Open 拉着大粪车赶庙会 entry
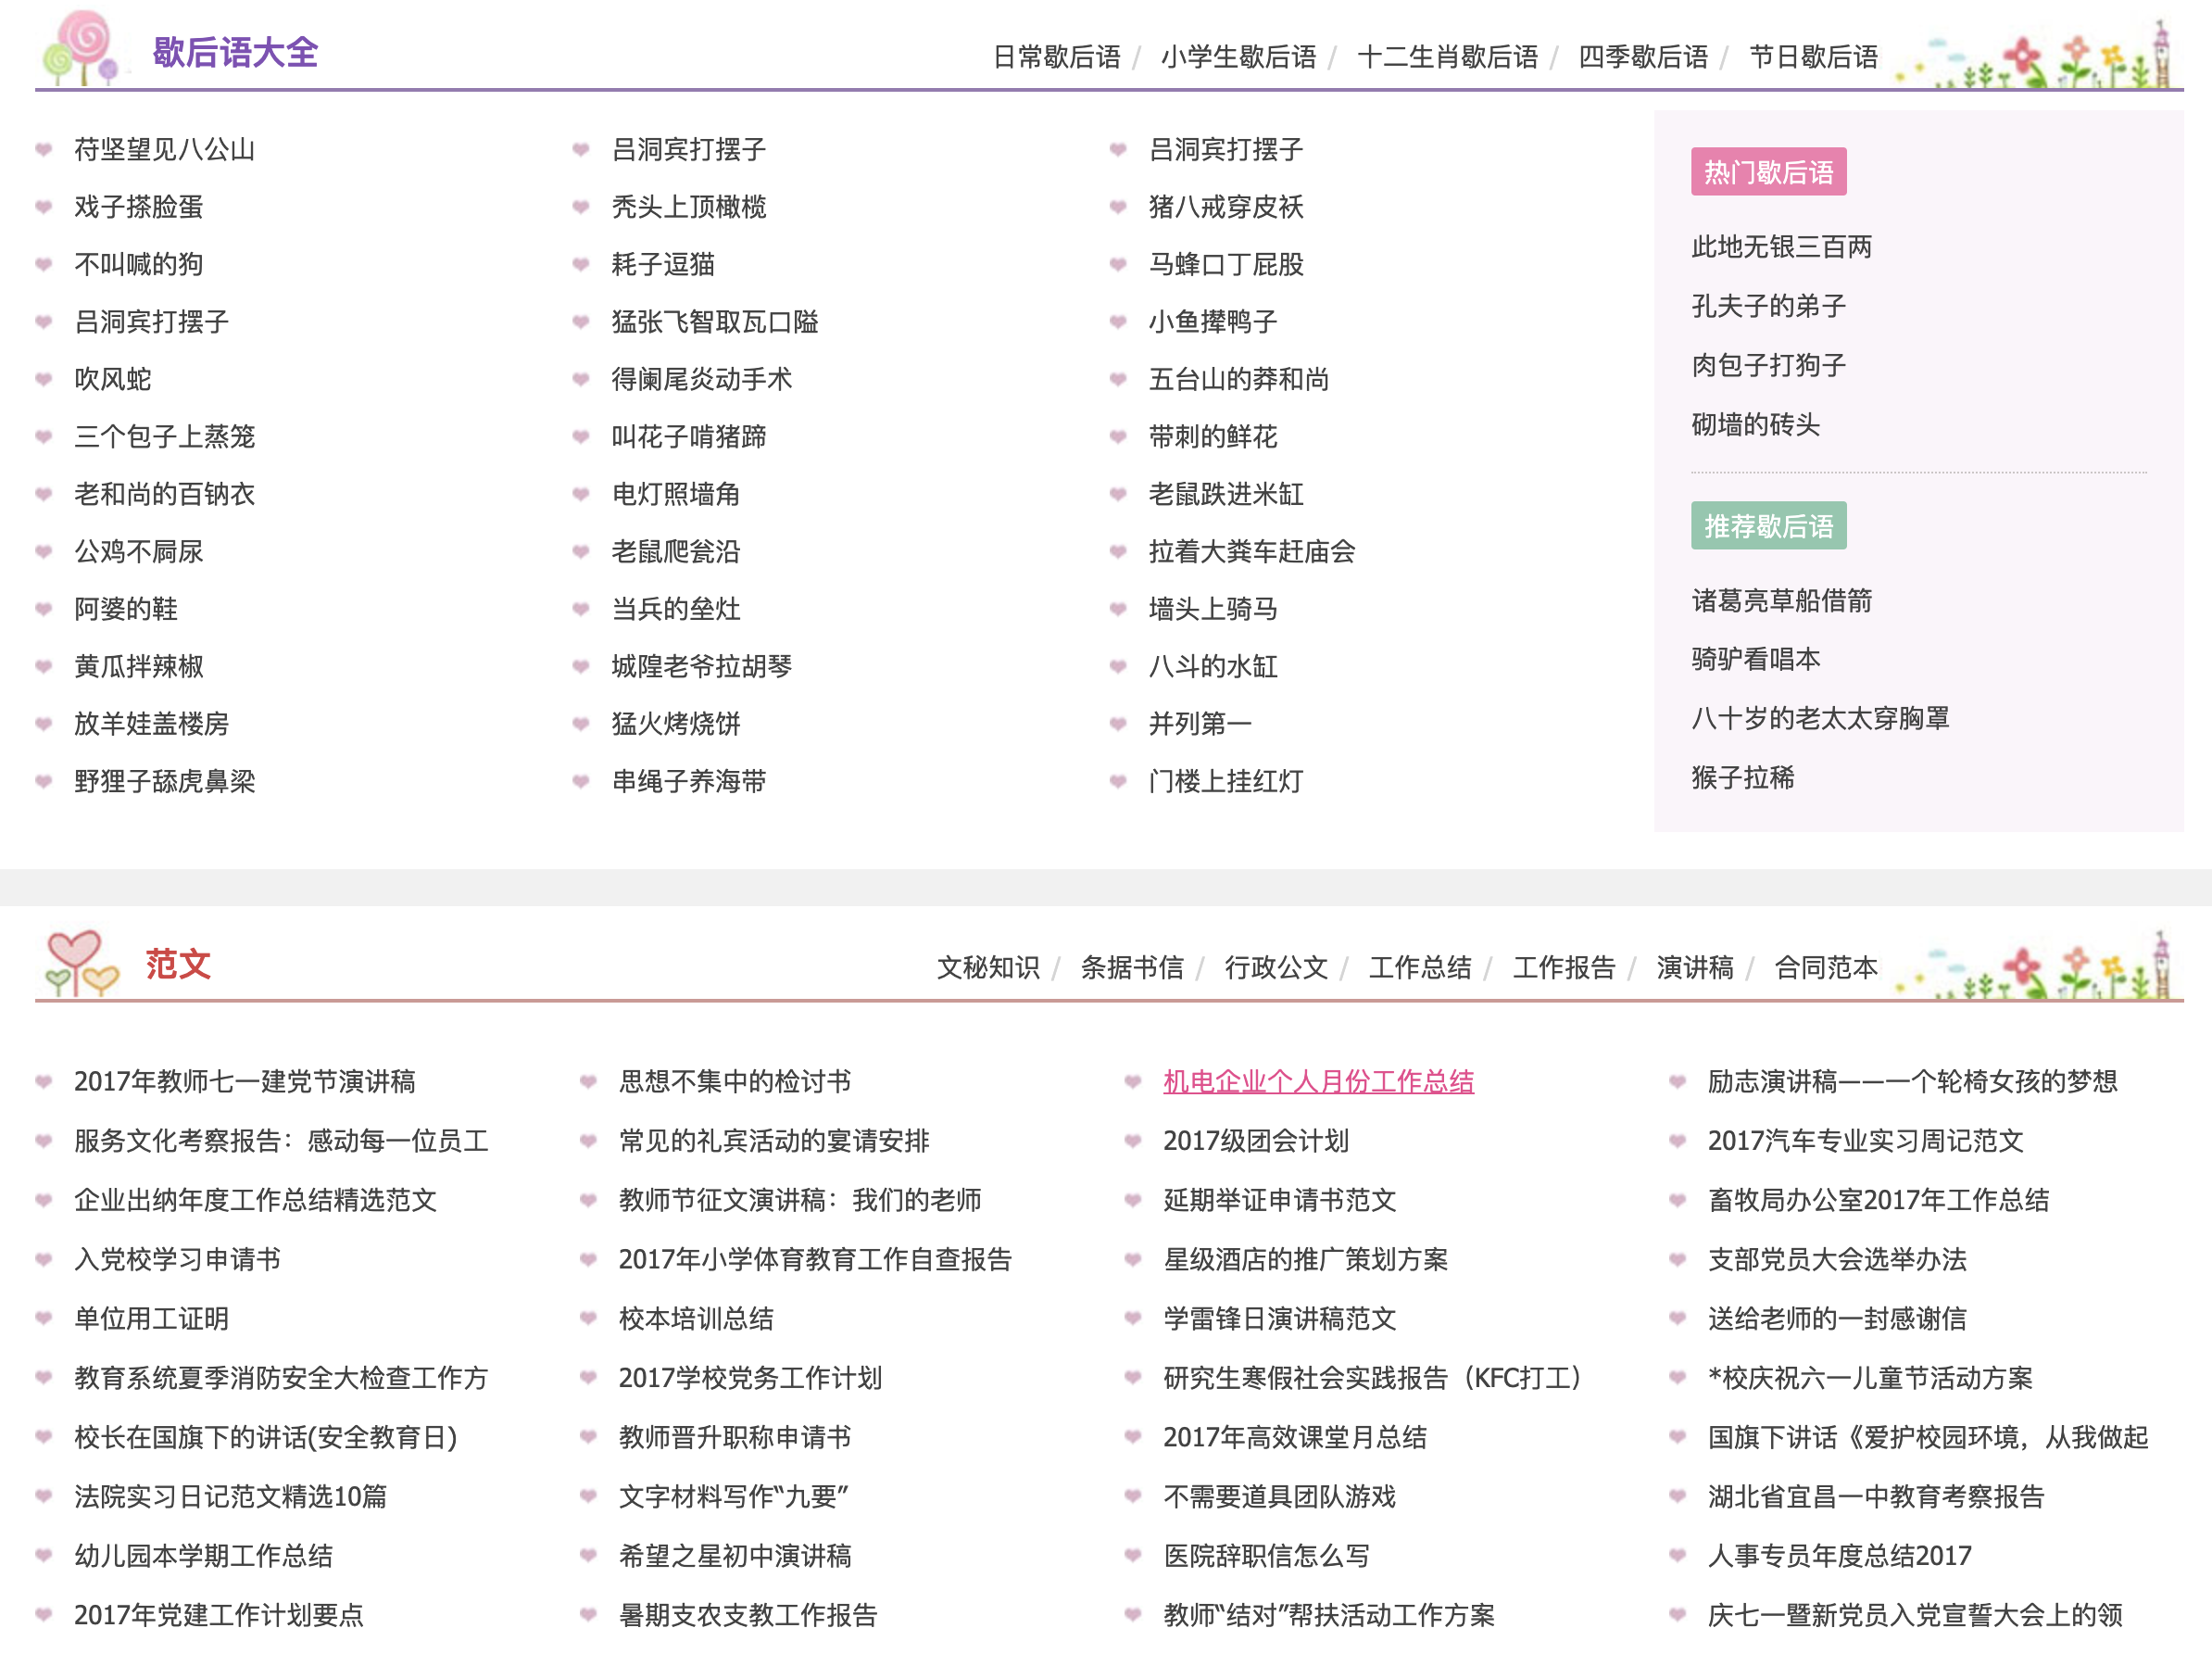The height and width of the screenshot is (1666, 2212). (1252, 551)
